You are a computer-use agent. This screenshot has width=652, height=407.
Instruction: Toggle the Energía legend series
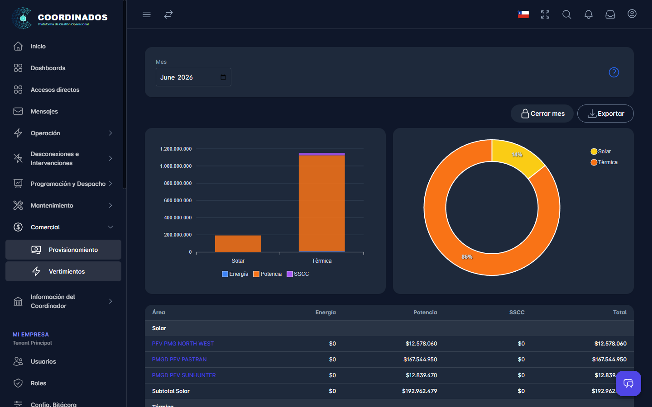[x=235, y=274]
